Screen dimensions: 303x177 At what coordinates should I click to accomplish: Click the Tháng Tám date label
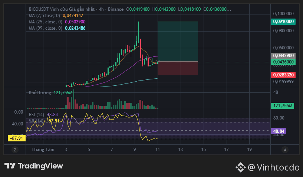(x=43, y=149)
